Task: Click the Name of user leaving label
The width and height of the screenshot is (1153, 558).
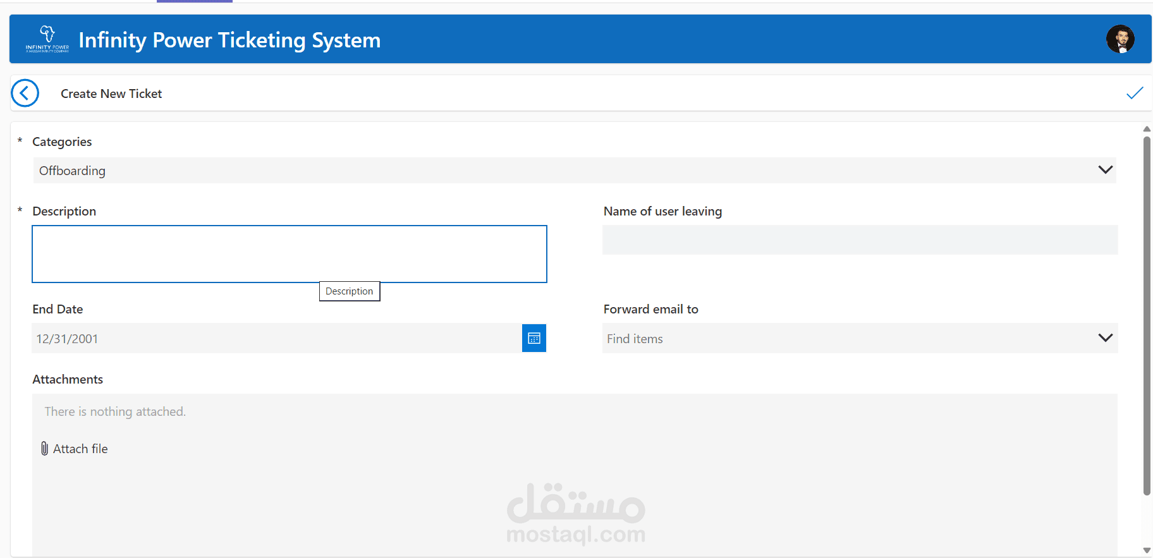Action: [x=662, y=211]
